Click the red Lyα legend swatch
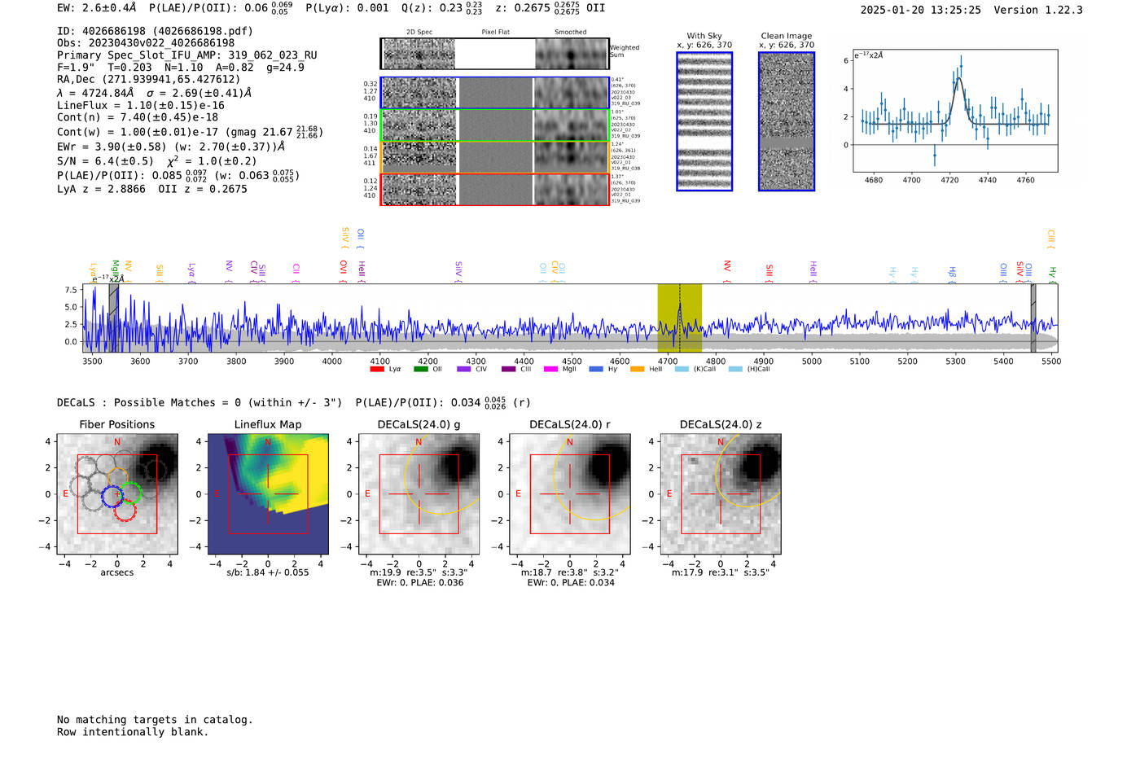 click(x=376, y=370)
